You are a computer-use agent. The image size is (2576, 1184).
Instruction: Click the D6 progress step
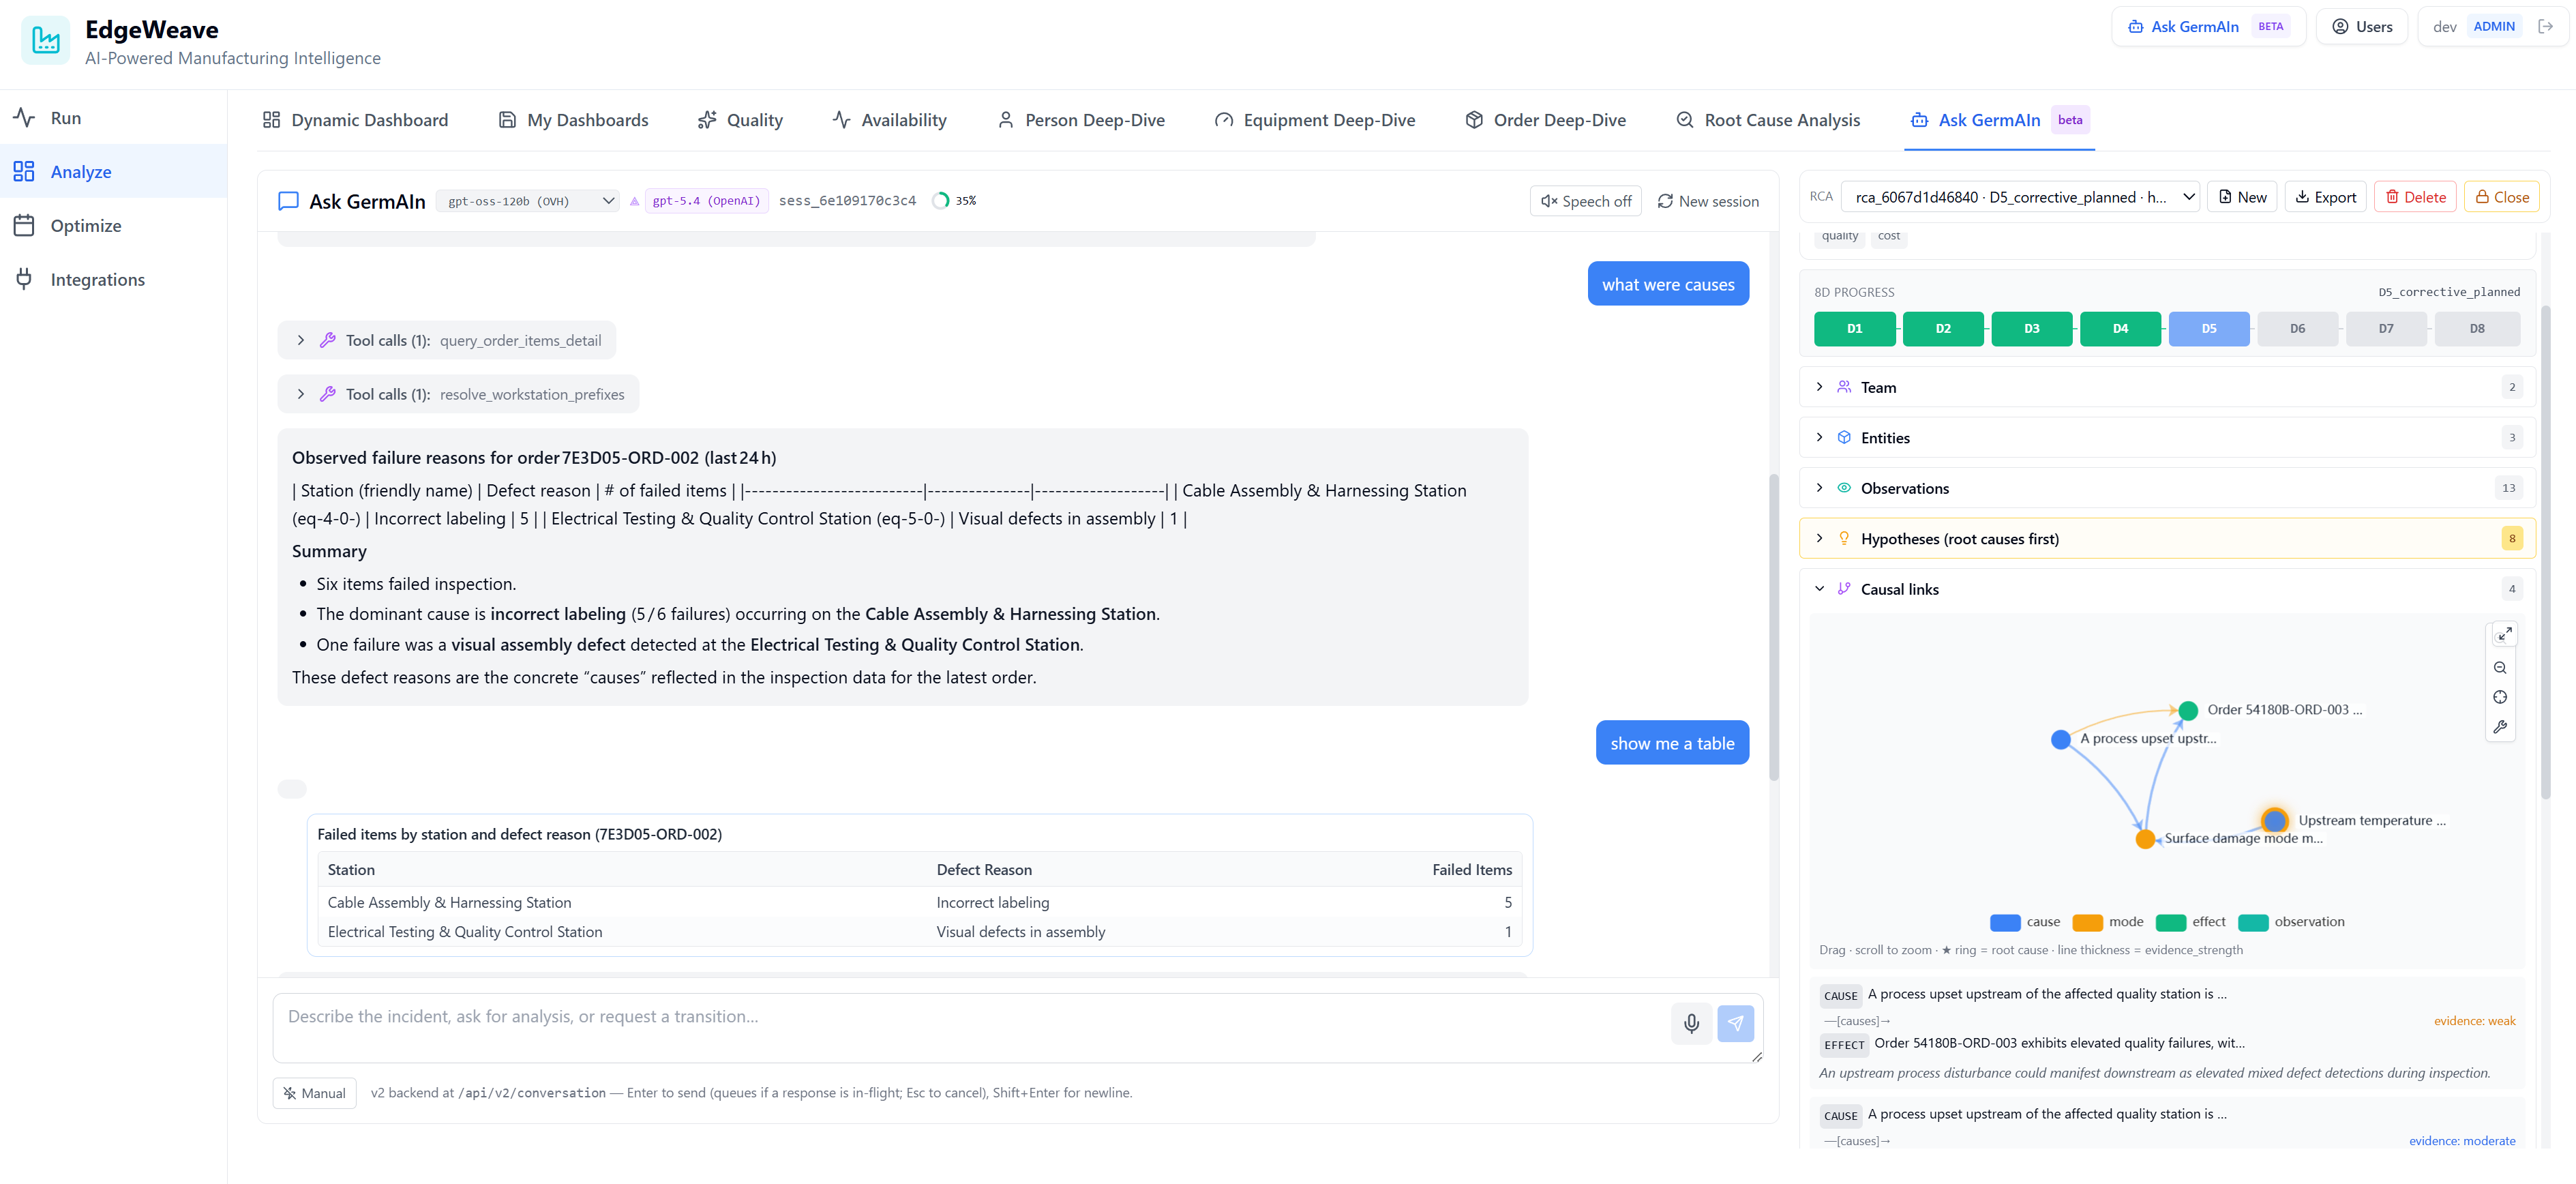[x=2297, y=328]
